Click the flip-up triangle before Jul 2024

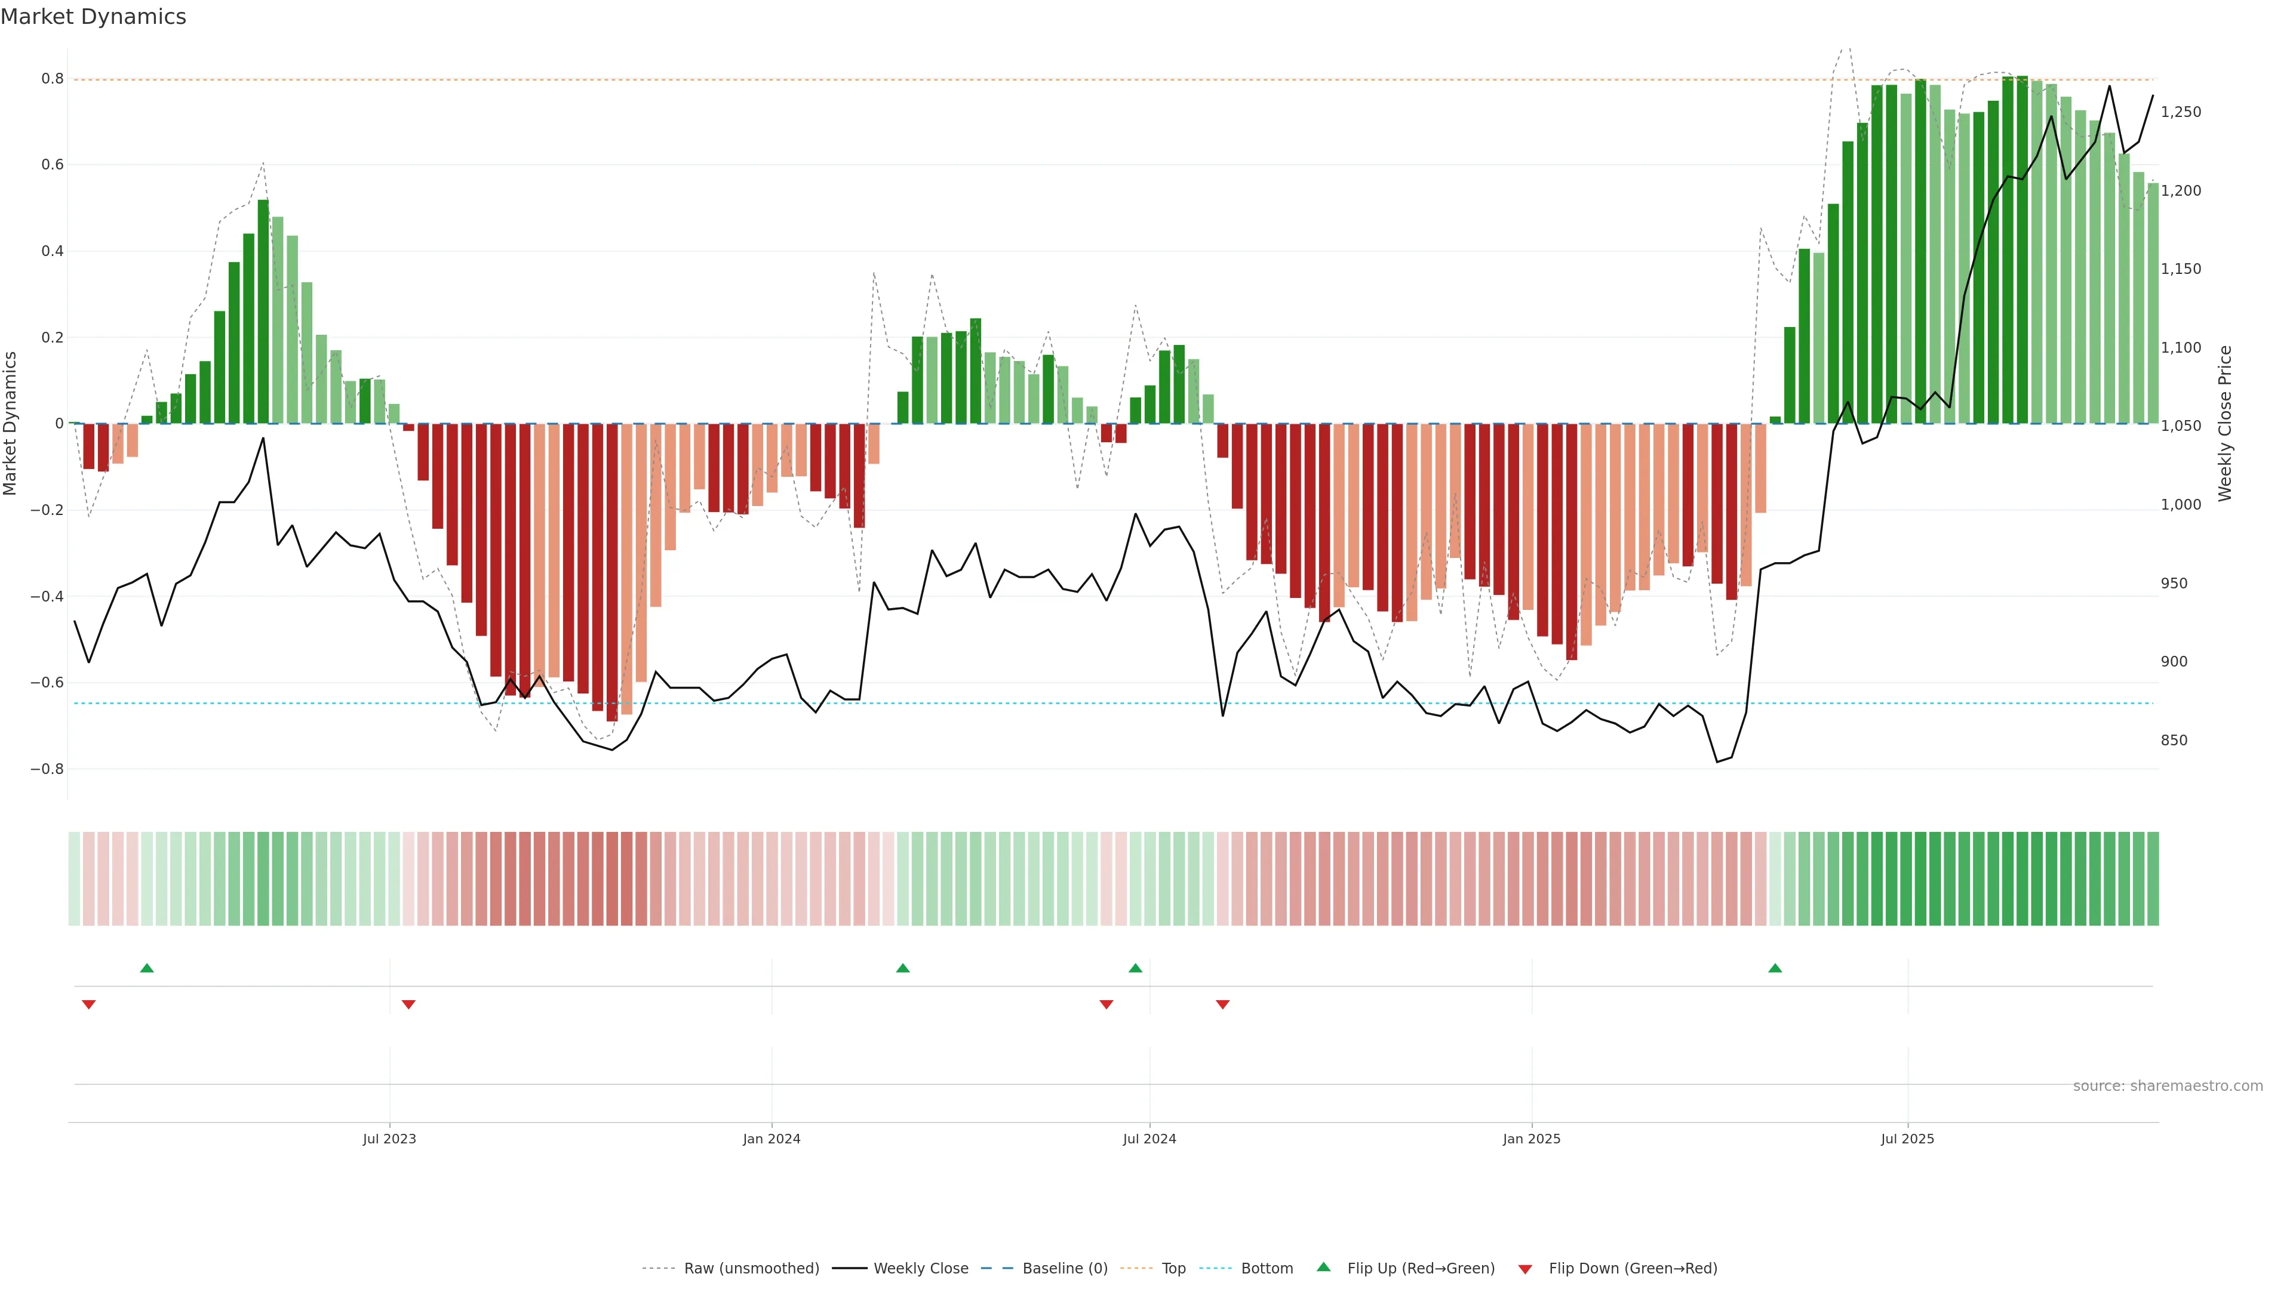(x=1135, y=968)
